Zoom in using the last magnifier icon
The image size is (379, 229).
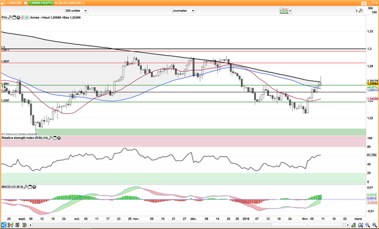pos(374,225)
